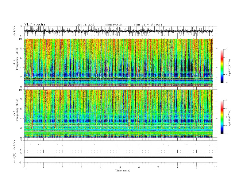Click the "6" kHz tick on ch.1 frequency axis
The height and width of the screenshot is (188, 243).
(x=21, y=58)
